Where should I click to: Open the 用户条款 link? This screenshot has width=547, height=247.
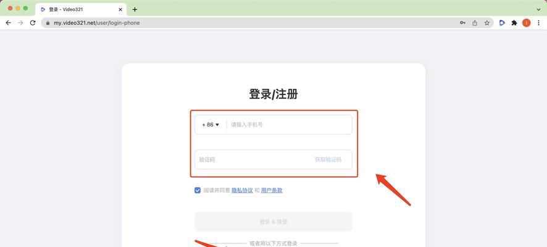(x=272, y=190)
